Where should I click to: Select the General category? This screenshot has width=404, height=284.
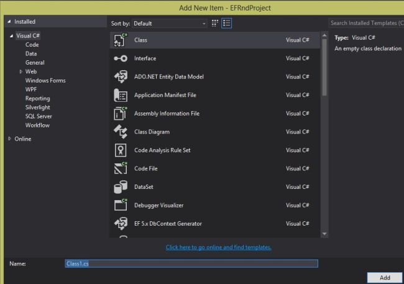point(35,63)
